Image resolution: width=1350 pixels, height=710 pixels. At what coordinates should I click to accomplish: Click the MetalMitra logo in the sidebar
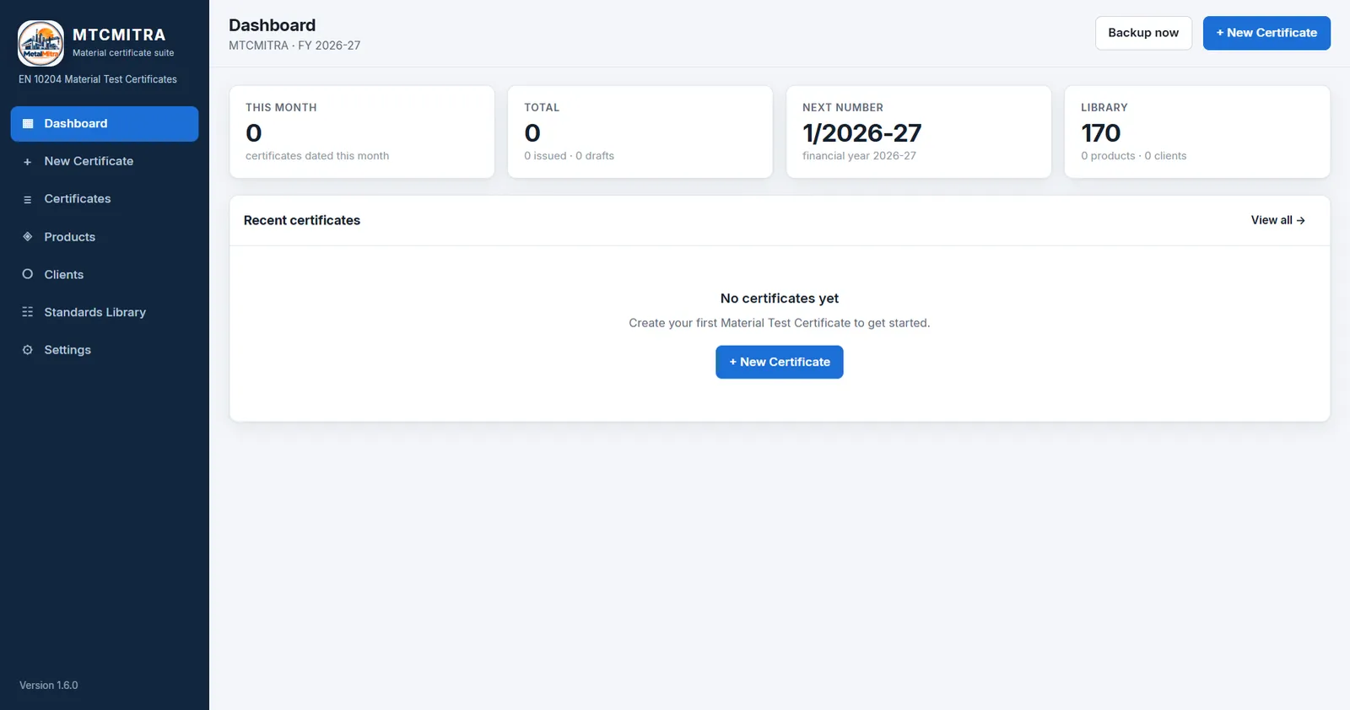click(x=40, y=43)
